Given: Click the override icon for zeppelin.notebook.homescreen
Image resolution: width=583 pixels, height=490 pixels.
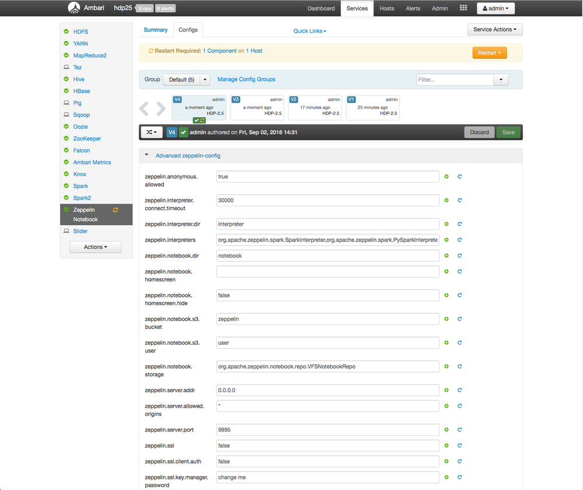Looking at the screenshot, I should (x=446, y=271).
